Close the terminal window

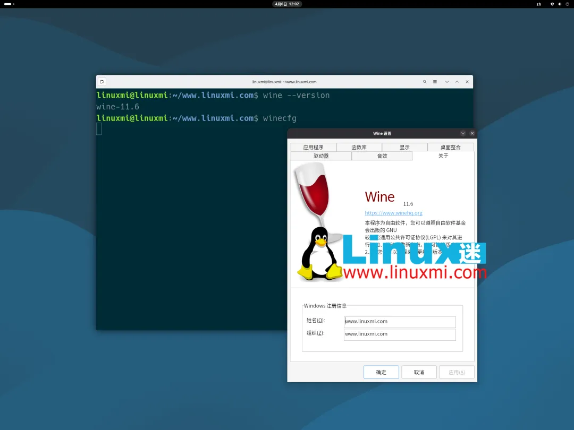coord(467,82)
